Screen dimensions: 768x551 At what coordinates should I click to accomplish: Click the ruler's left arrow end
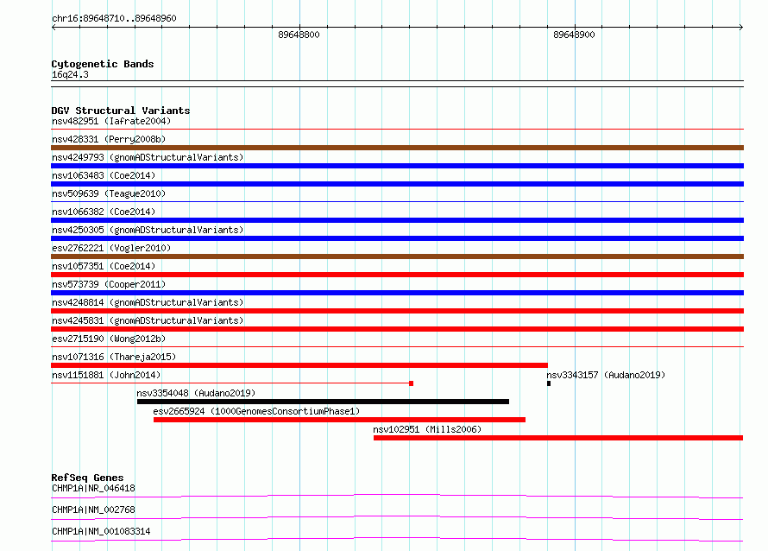[54, 28]
